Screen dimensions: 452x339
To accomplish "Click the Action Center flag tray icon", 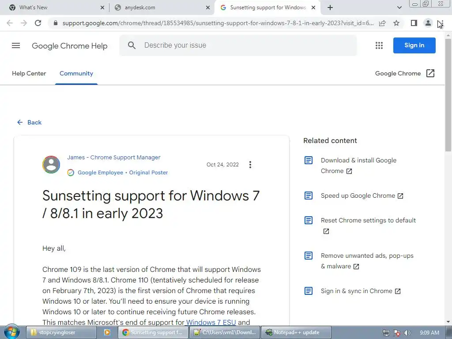I will pos(397,333).
